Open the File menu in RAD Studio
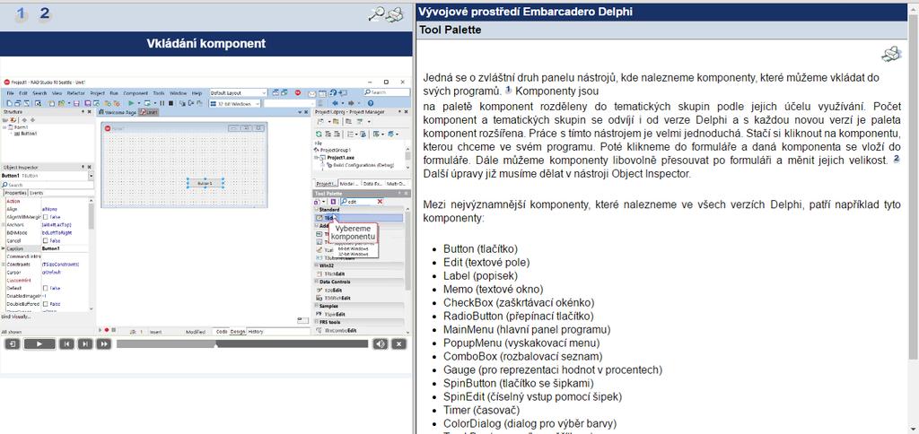 [10, 93]
